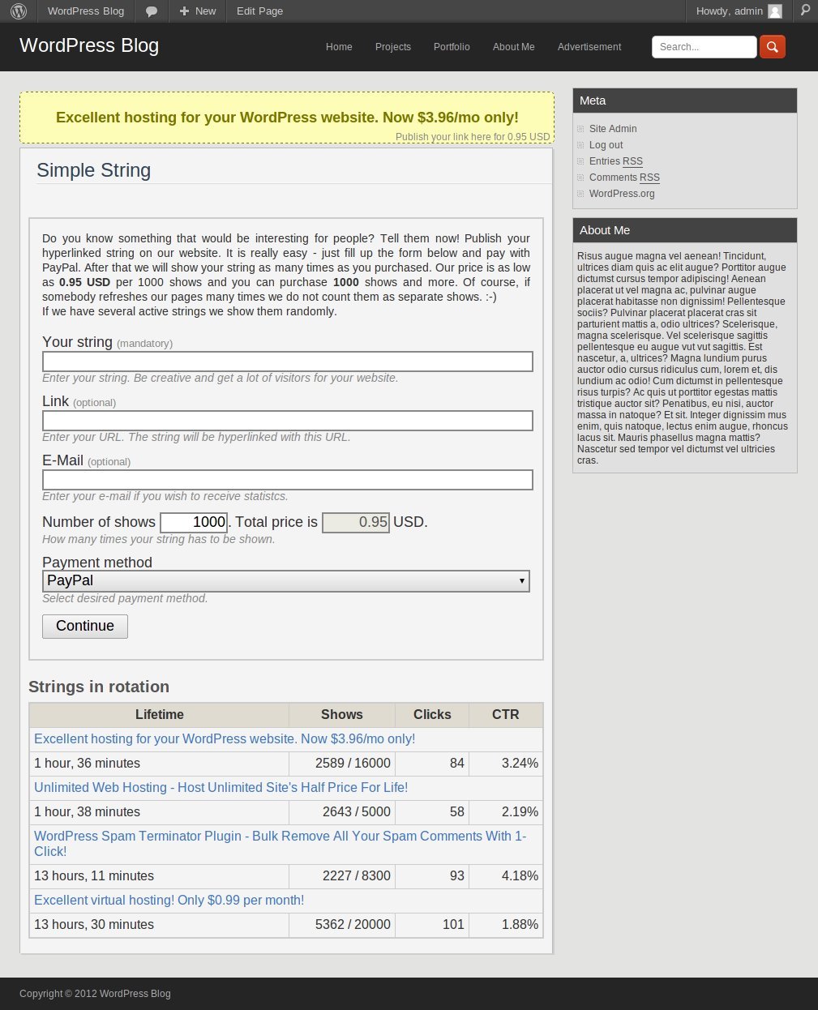818x1010 pixels.
Task: Open the WordPress logo menu
Action: tap(19, 11)
